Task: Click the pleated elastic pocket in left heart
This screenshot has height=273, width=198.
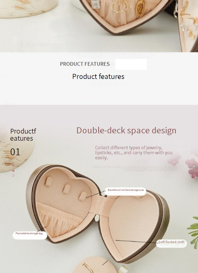Action: pyautogui.click(x=58, y=220)
